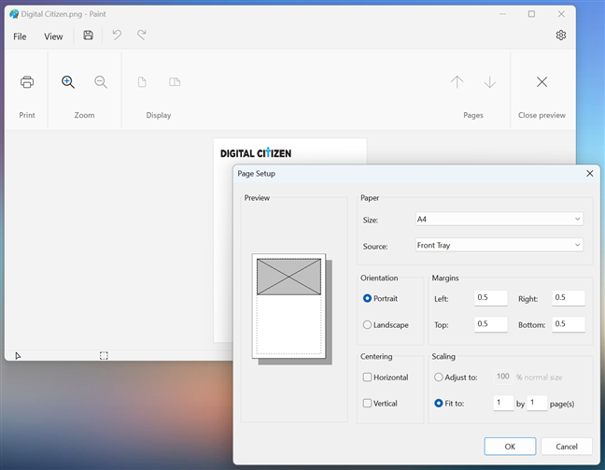The width and height of the screenshot is (605, 470).
Task: Expand the paper Size dropdown
Action: [x=499, y=219]
